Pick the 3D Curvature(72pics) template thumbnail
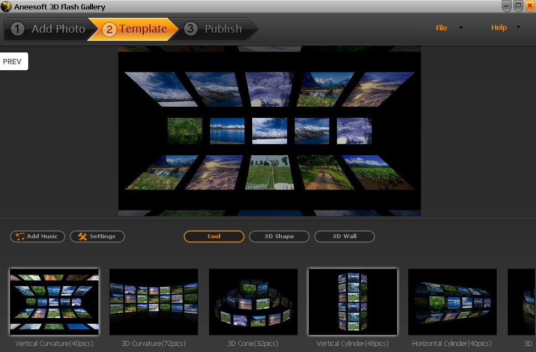The width and height of the screenshot is (536, 352). coord(154,302)
